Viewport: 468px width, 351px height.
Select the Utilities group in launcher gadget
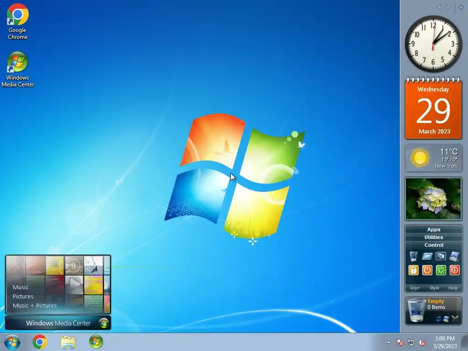pos(434,237)
